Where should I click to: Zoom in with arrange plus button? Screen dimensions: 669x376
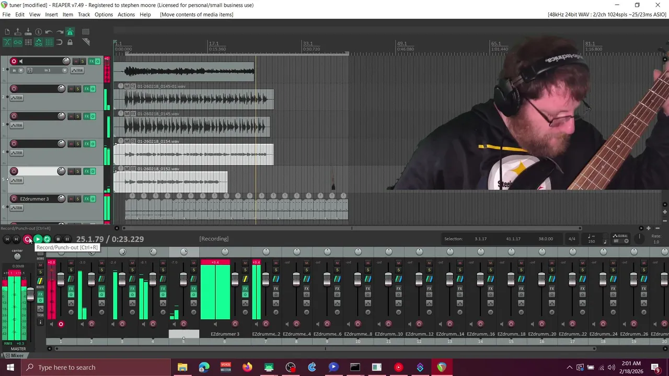(x=649, y=228)
